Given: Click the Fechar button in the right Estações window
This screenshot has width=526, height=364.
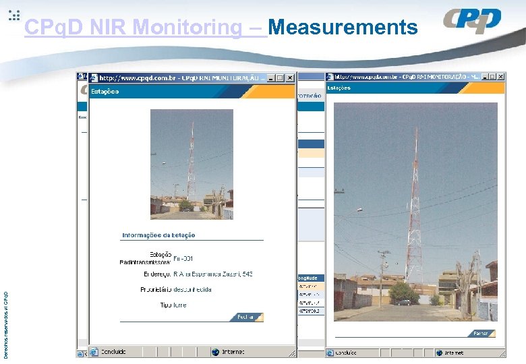Looking at the screenshot, I should point(481,333).
